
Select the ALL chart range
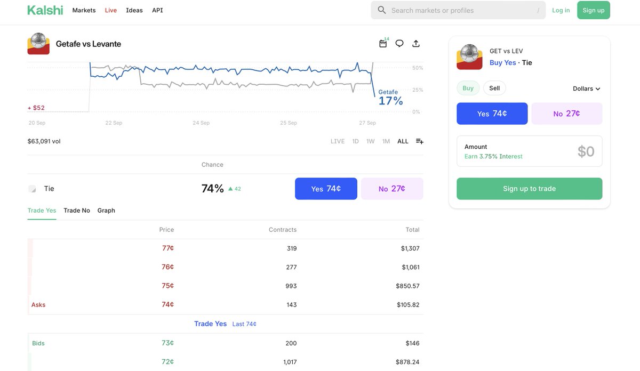[403, 141]
